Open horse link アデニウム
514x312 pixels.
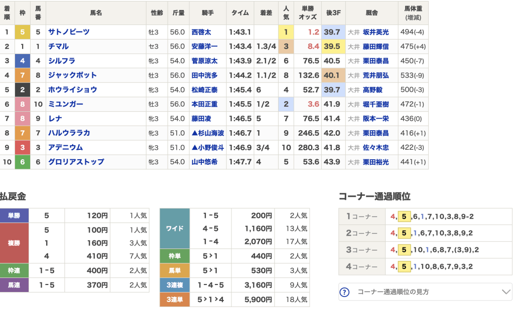click(66, 147)
